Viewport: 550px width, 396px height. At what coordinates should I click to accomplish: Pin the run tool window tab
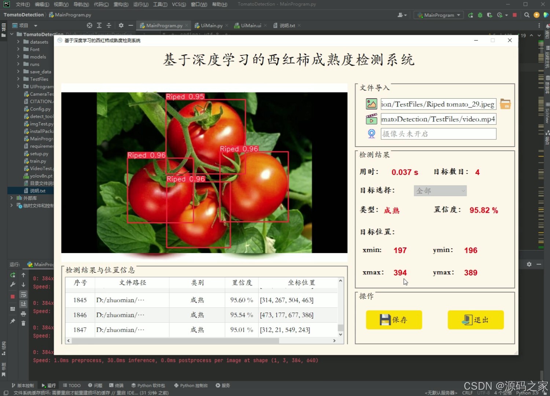[x=12, y=321]
